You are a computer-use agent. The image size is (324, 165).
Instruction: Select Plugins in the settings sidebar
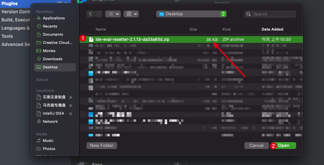tap(10, 3)
